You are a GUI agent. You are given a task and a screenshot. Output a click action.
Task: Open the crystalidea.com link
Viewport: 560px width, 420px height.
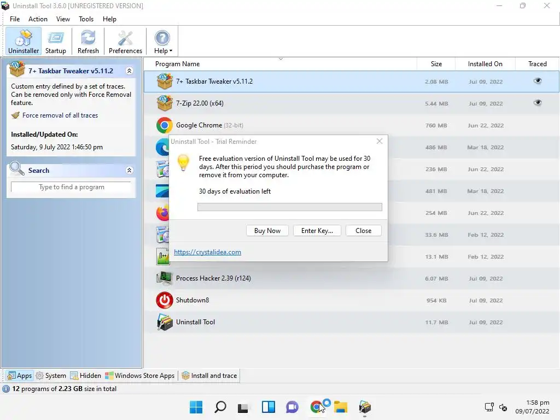coord(207,252)
